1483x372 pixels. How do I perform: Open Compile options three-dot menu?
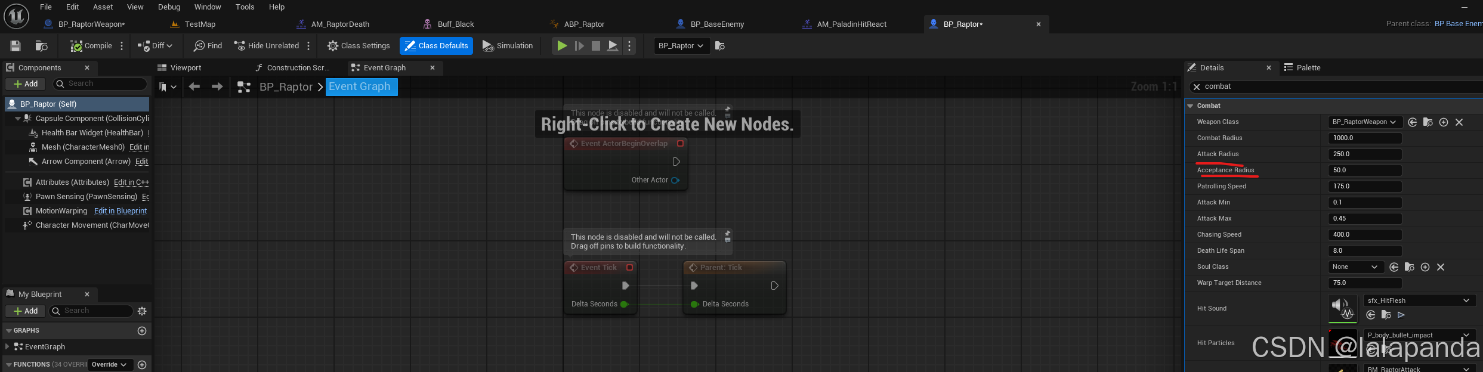pos(122,46)
